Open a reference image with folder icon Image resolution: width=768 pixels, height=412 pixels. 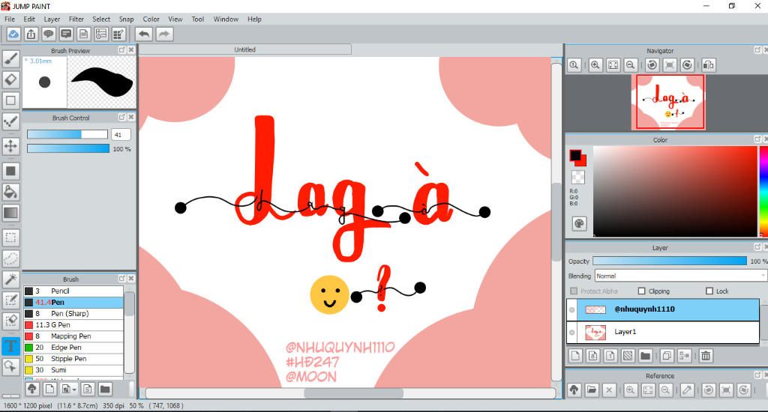[592, 390]
